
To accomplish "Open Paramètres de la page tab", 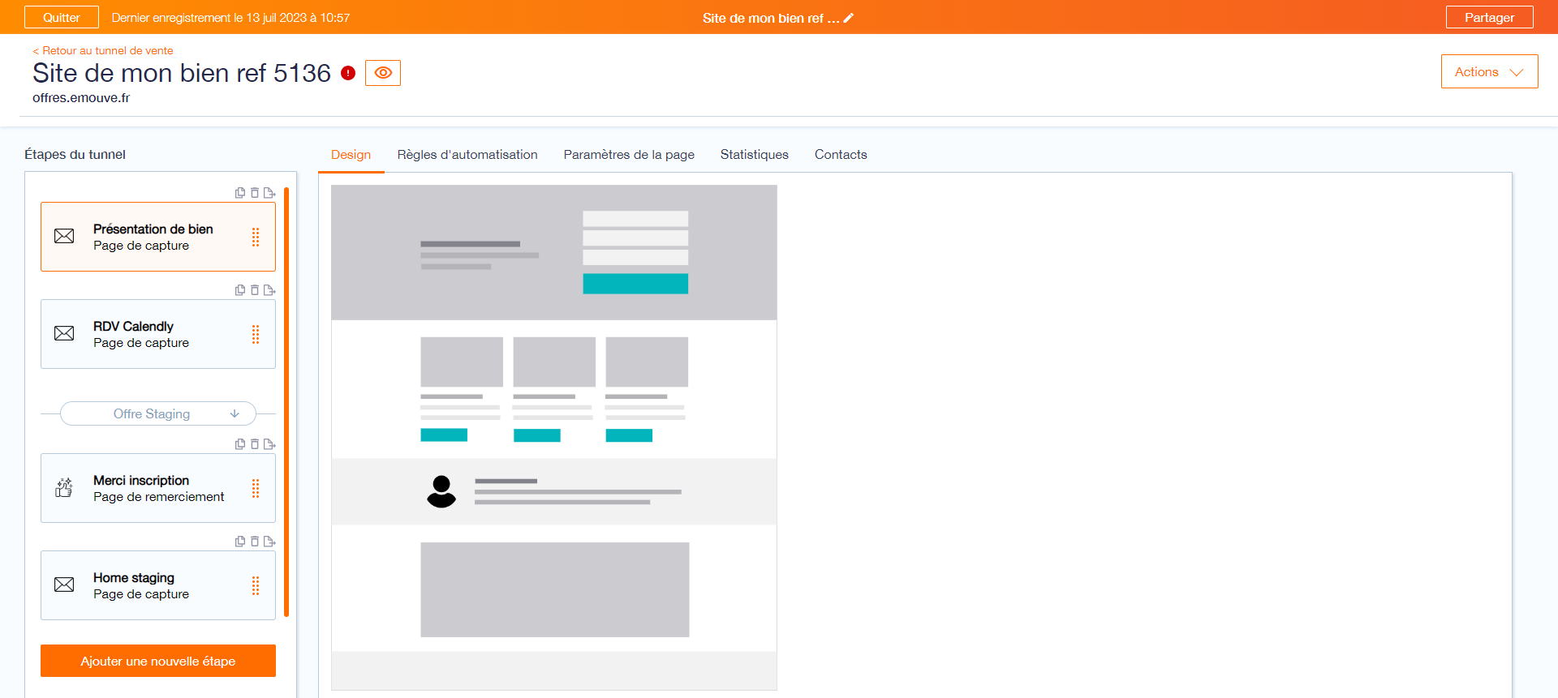I will click(629, 154).
